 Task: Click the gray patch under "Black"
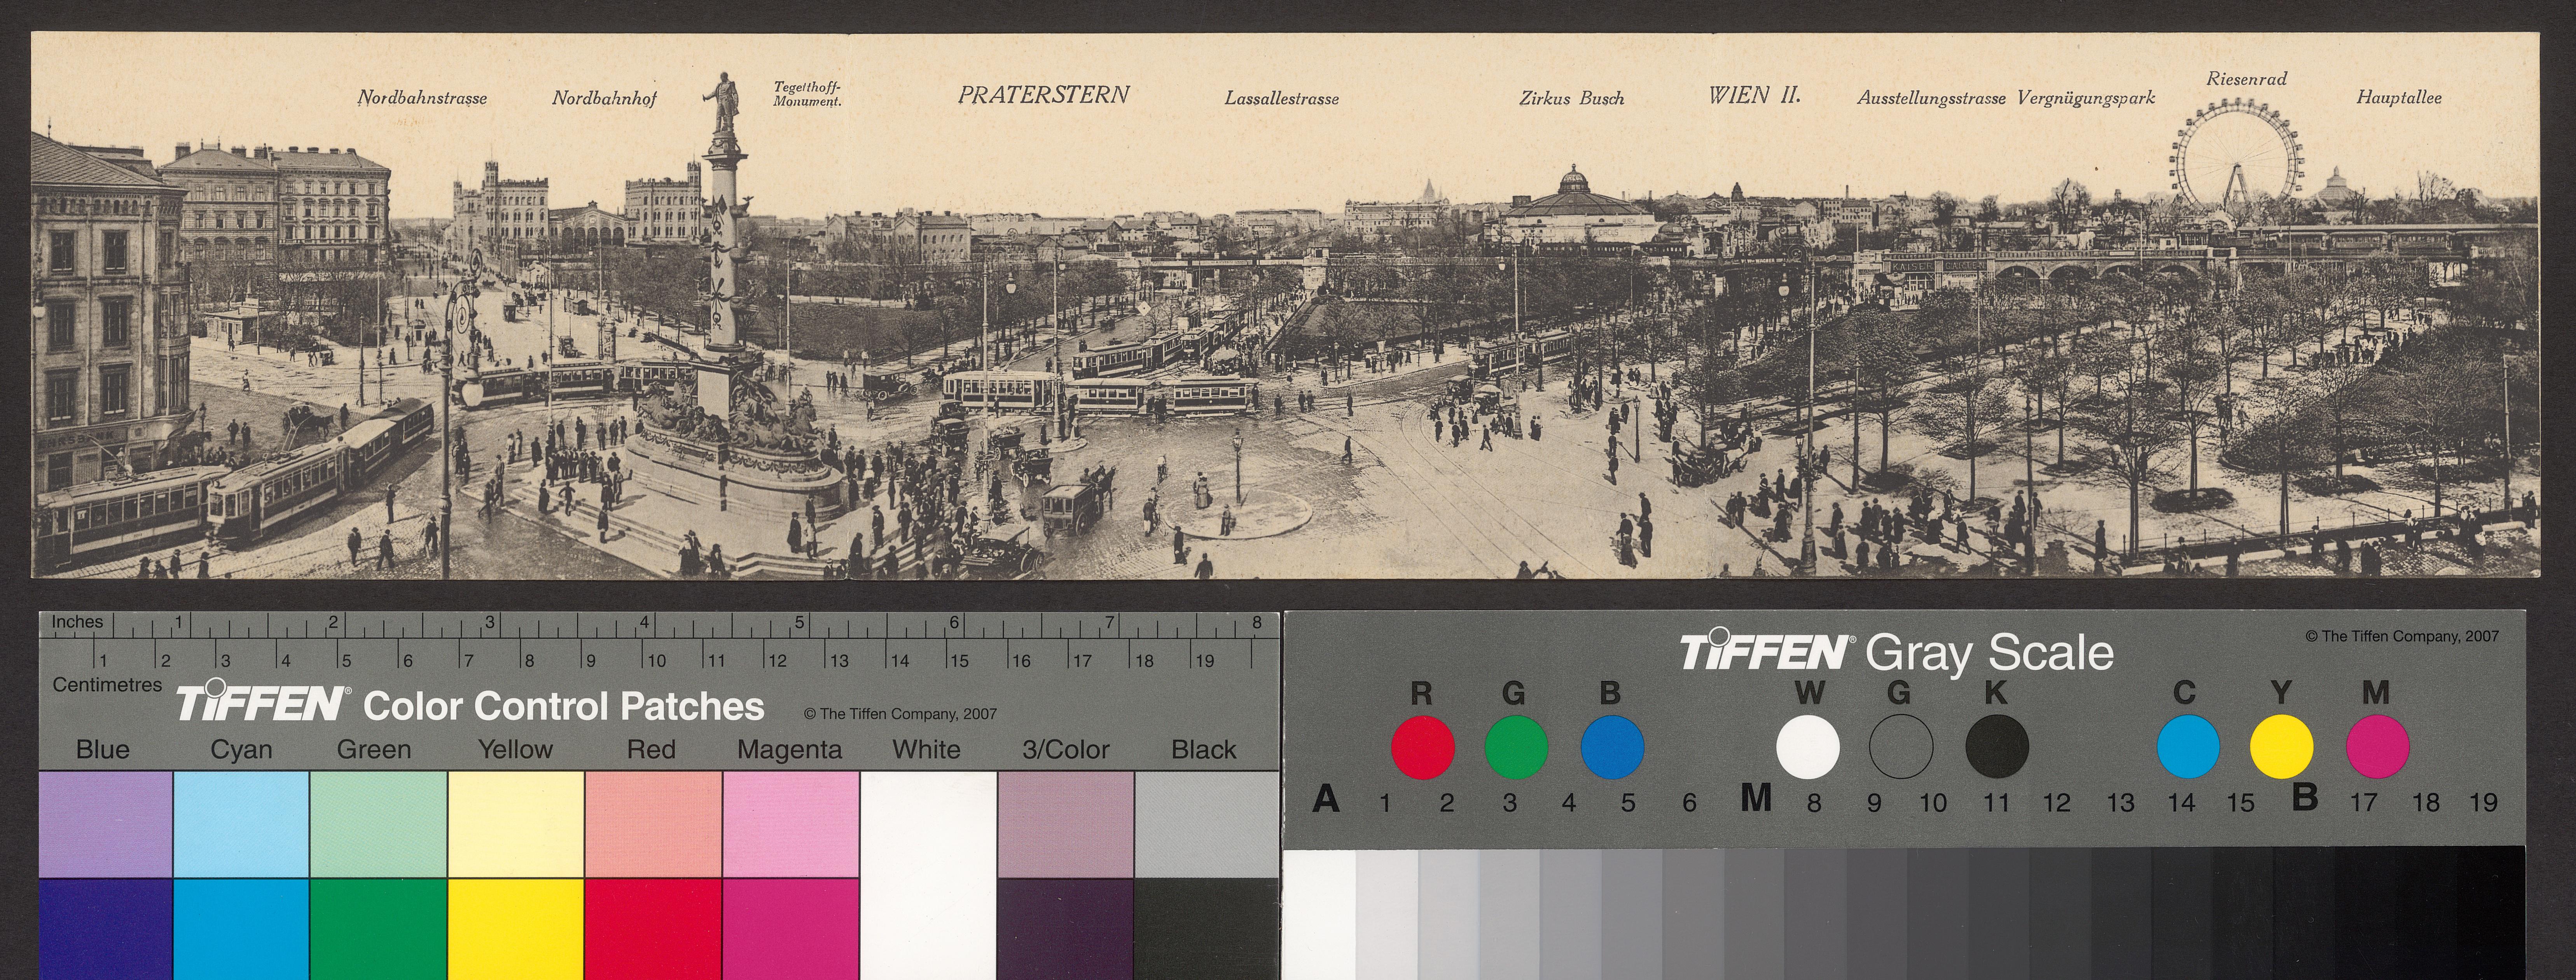[x=1207, y=824]
